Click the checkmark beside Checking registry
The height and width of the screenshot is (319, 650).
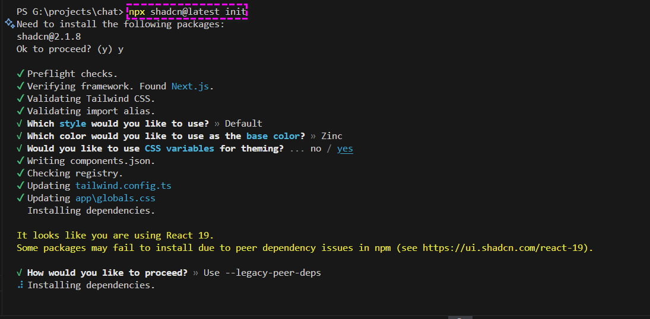tap(20, 173)
